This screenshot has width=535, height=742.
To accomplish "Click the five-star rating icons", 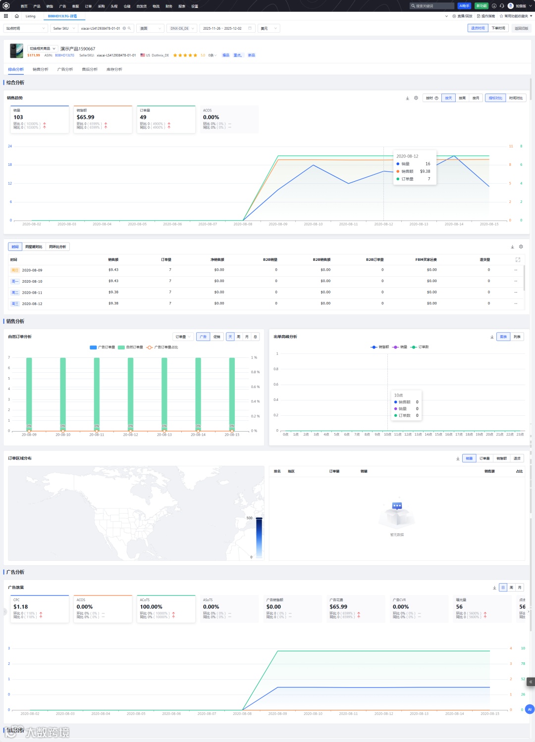I will point(185,55).
